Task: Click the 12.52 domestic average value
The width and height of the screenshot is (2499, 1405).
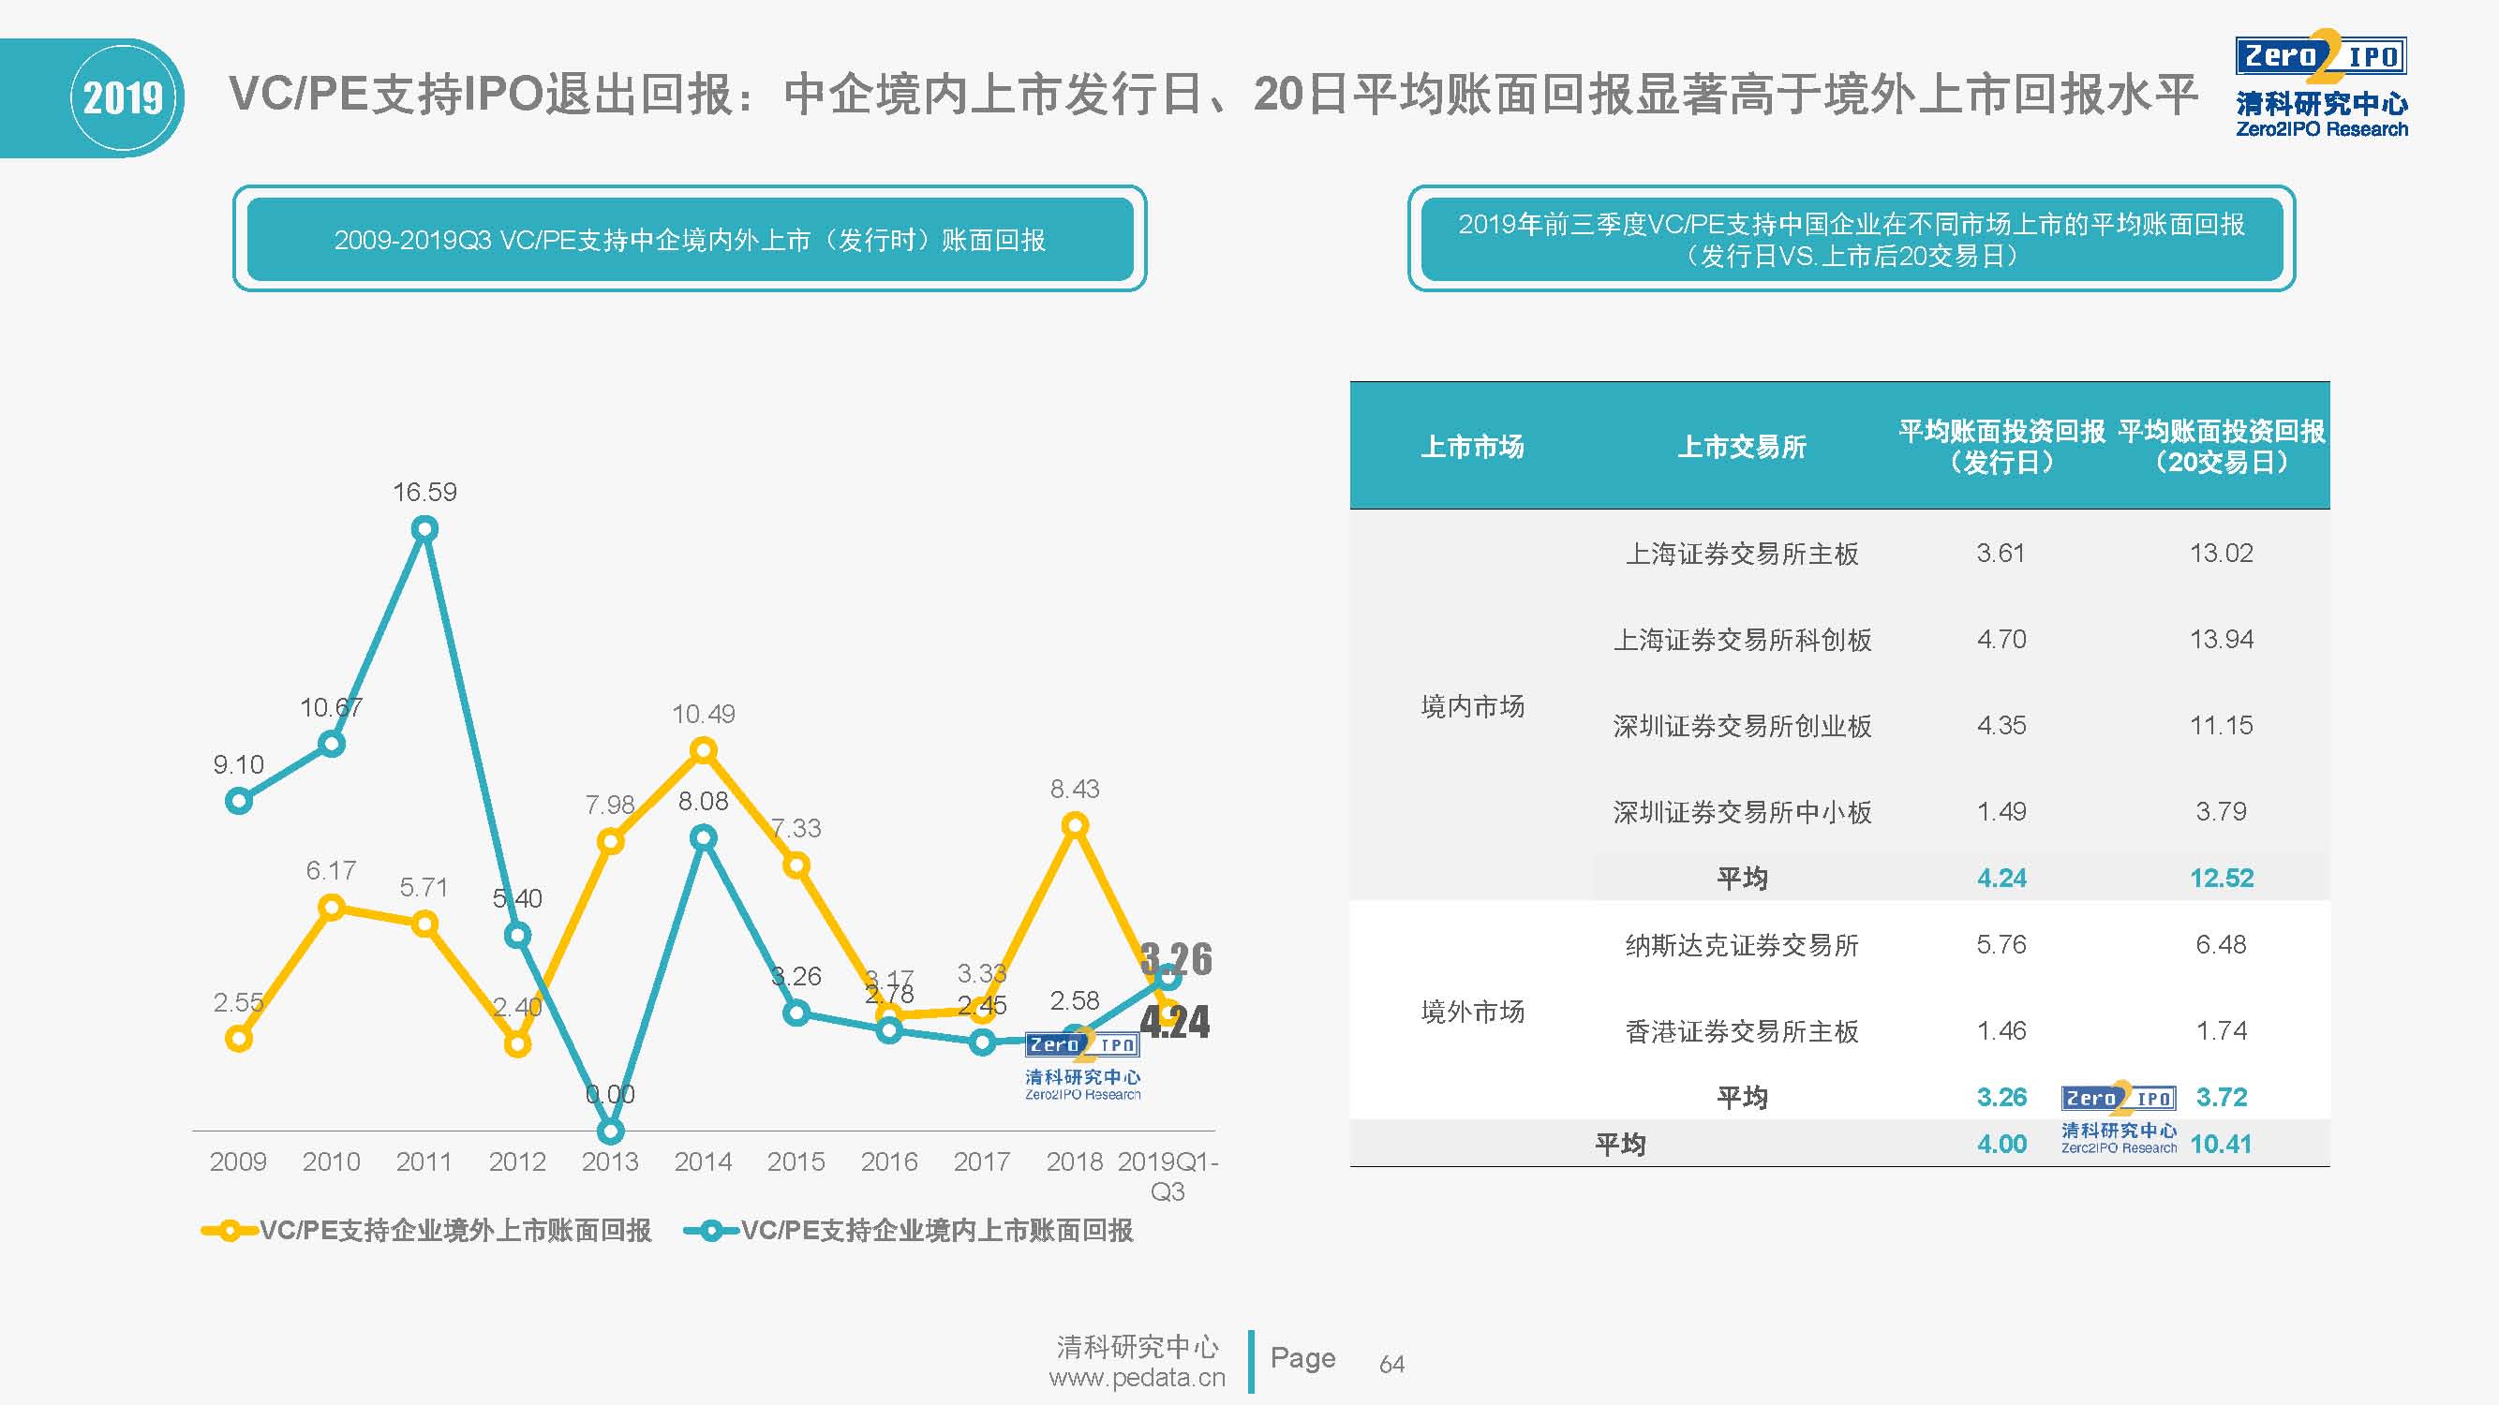Action: coord(2221,878)
